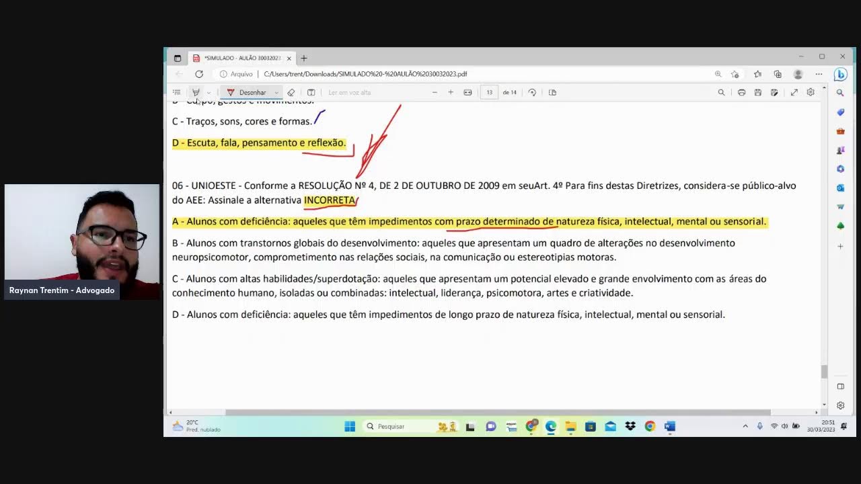Click option C - Alunos com altas habilidades/superdotação
This screenshot has height=484, width=861.
[469, 286]
